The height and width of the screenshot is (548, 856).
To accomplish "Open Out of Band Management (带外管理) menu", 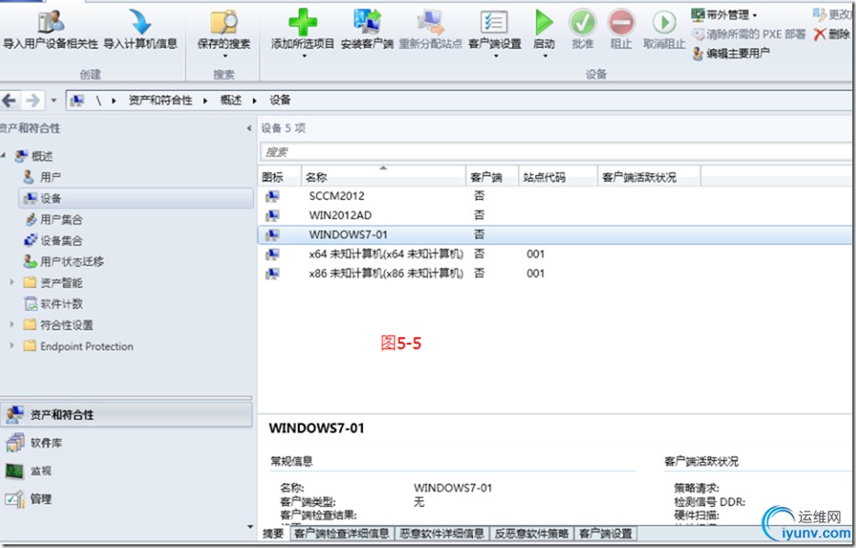I will click(724, 15).
